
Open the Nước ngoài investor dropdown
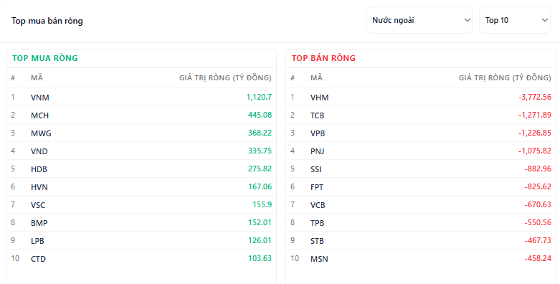tap(419, 20)
